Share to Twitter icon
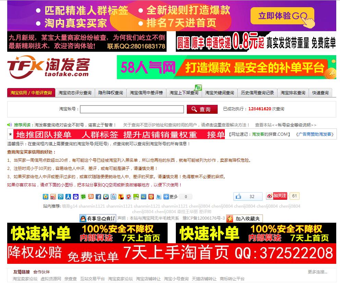The image size is (340, 295). [x=159, y=197]
